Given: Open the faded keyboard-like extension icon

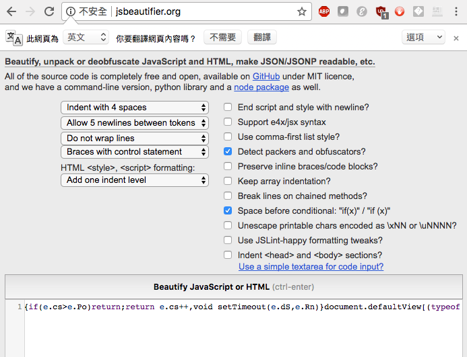Looking at the screenshot, I should coord(437,11).
